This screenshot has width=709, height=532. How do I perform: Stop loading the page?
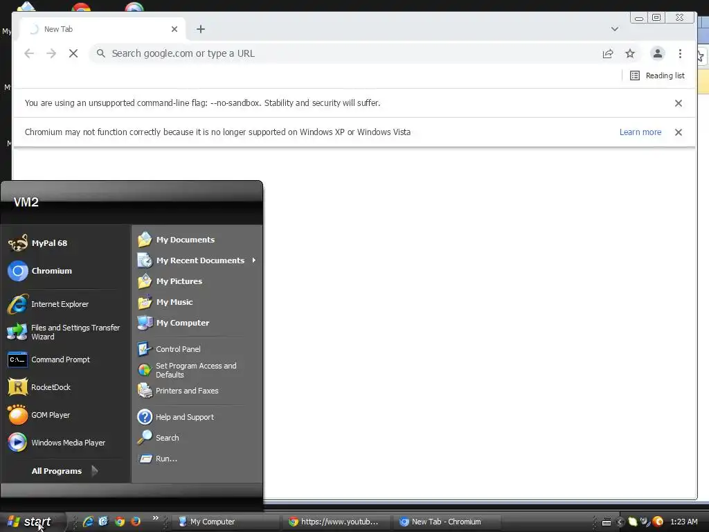pos(73,53)
